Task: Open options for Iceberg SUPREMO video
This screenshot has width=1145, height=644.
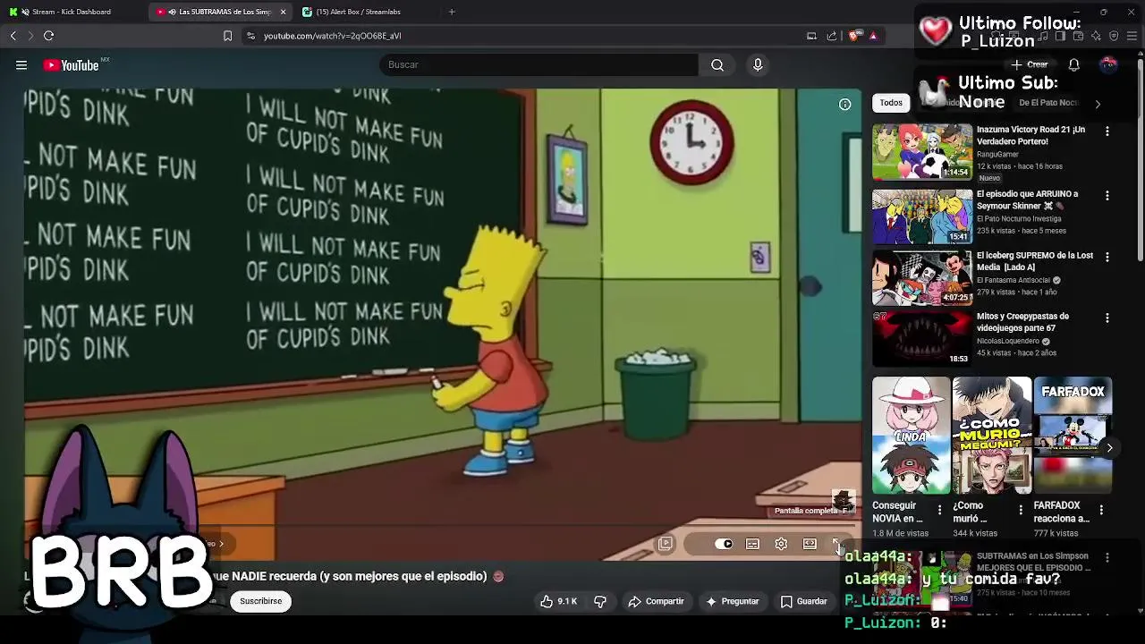Action: [1107, 257]
